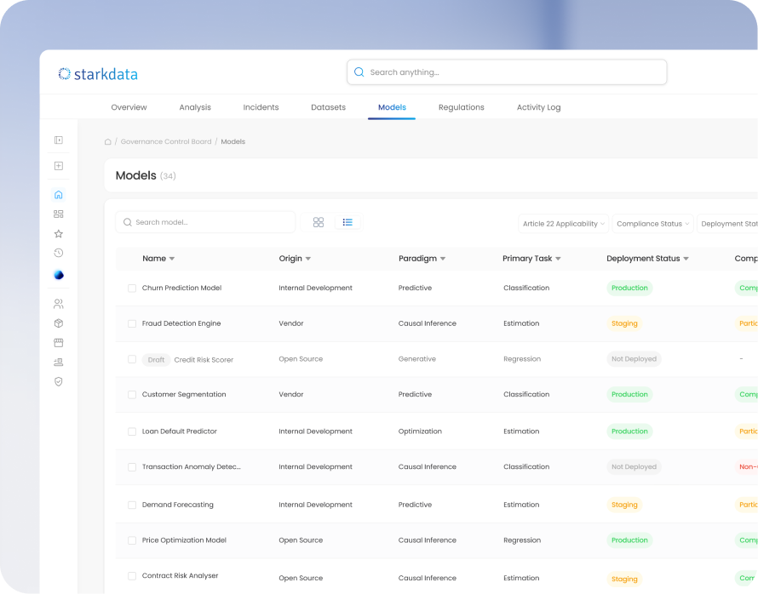Image resolution: width=758 pixels, height=594 pixels.
Task: Open the stacked layers icon in sidebar
Action: [x=59, y=363]
